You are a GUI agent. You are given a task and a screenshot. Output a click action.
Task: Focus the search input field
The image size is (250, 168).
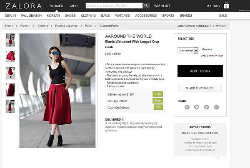coord(114,5)
